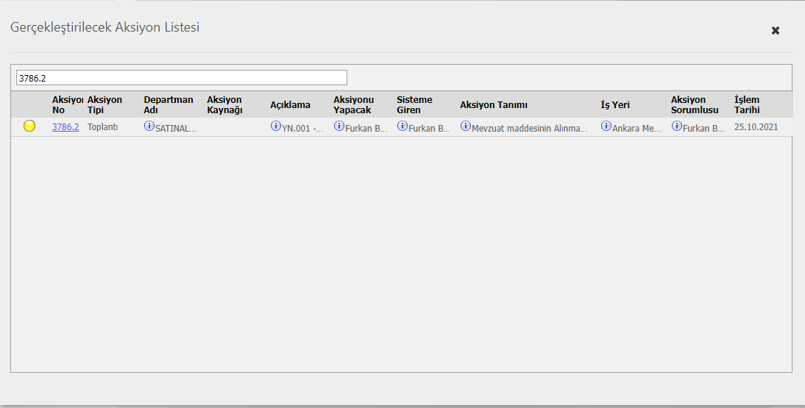Click info icon before Mevzuat maddesinin text
Screen dimensions: 805x408
pos(466,126)
